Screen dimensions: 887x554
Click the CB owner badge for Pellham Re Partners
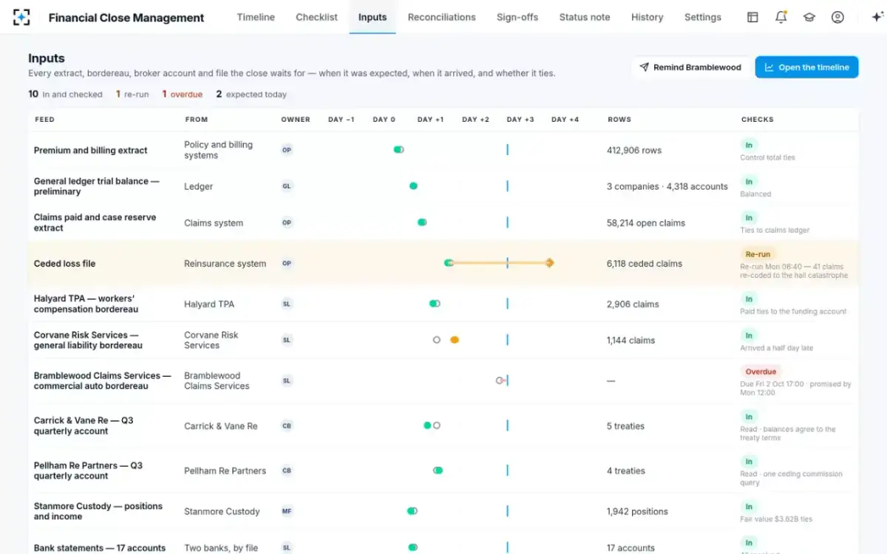[287, 471]
